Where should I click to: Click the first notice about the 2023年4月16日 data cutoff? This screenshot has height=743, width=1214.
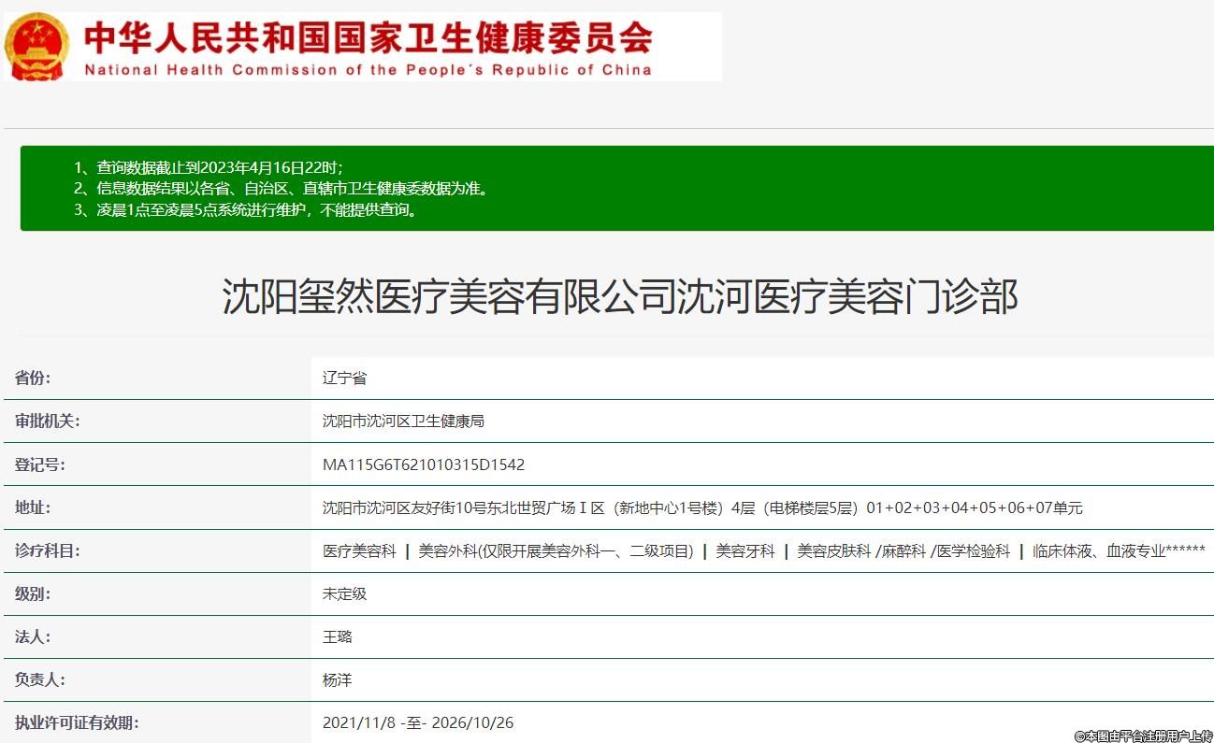click(209, 167)
